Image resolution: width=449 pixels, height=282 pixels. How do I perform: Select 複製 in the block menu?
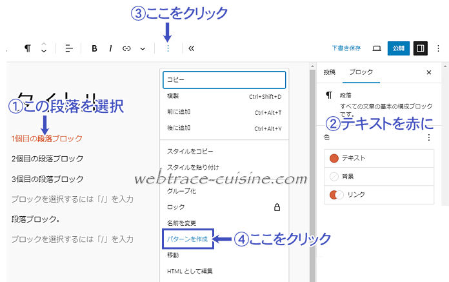(x=224, y=96)
